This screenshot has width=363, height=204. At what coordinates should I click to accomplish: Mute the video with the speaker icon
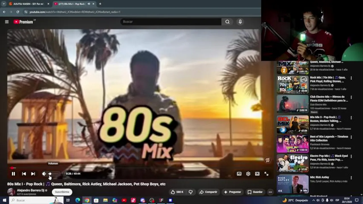pos(44,174)
